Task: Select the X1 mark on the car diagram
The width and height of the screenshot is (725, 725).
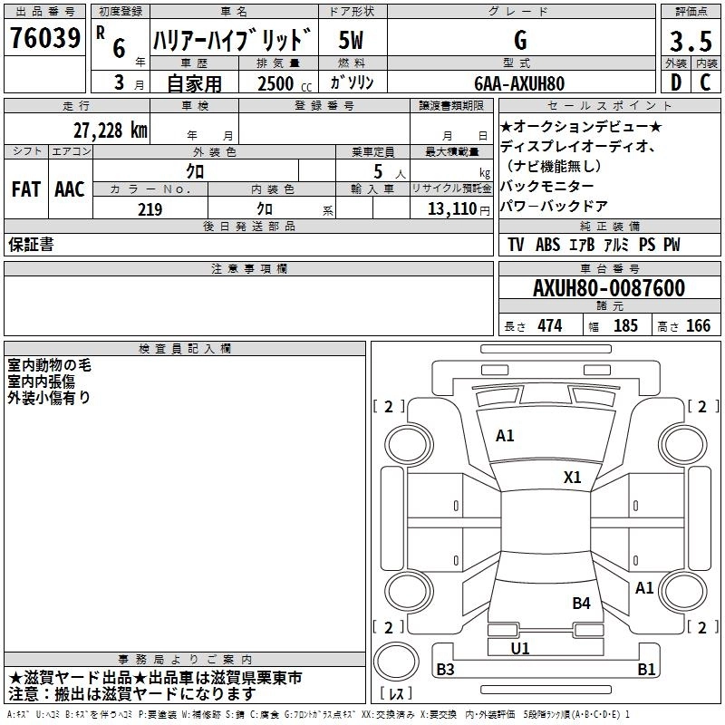Action: click(x=573, y=477)
